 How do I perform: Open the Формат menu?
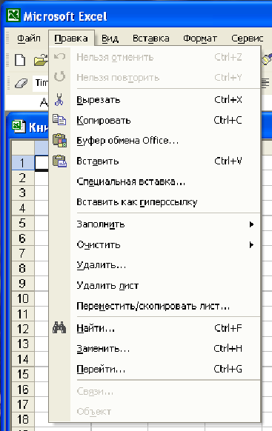click(x=200, y=39)
